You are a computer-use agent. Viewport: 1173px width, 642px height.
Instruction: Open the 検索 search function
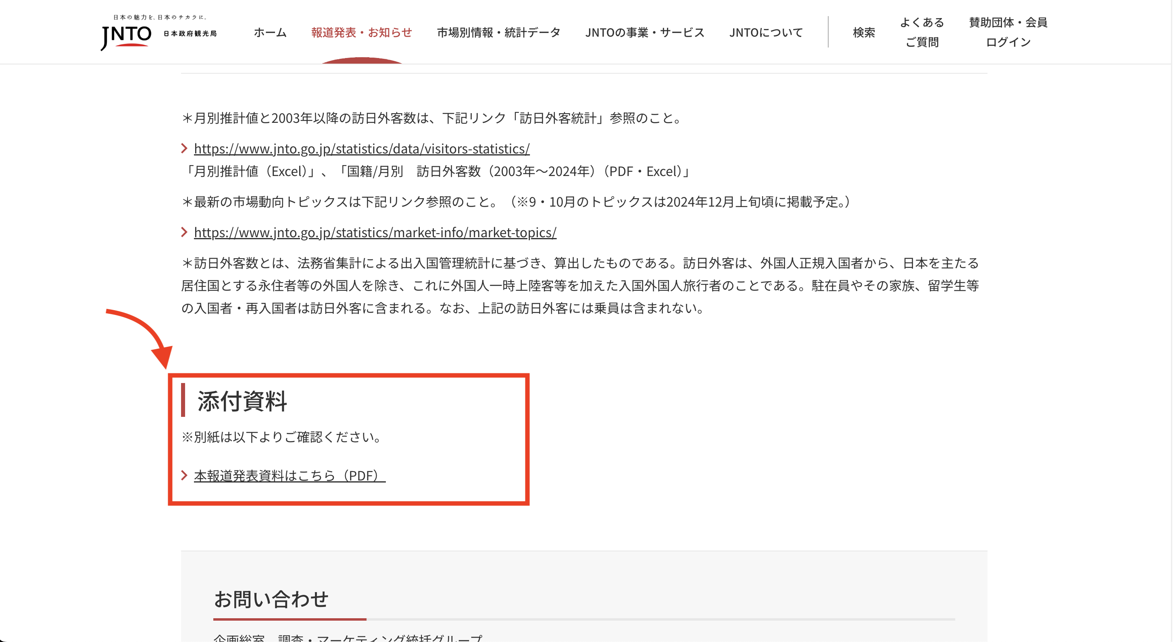tap(863, 32)
